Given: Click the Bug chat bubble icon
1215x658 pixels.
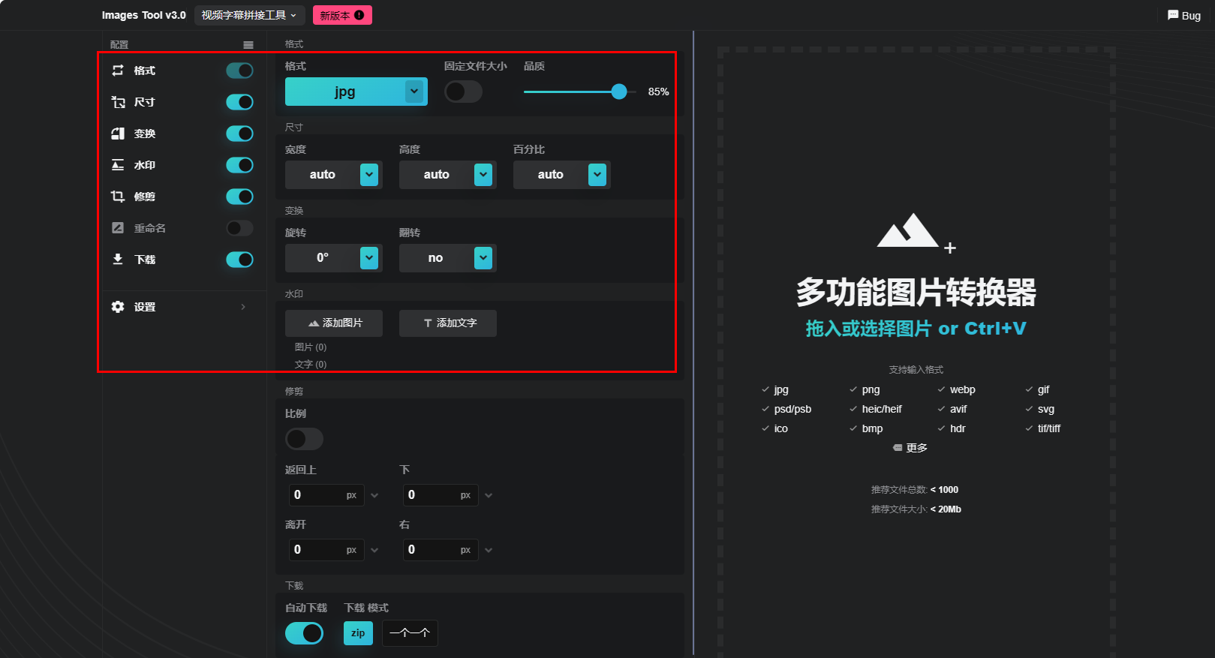Looking at the screenshot, I should (1173, 15).
